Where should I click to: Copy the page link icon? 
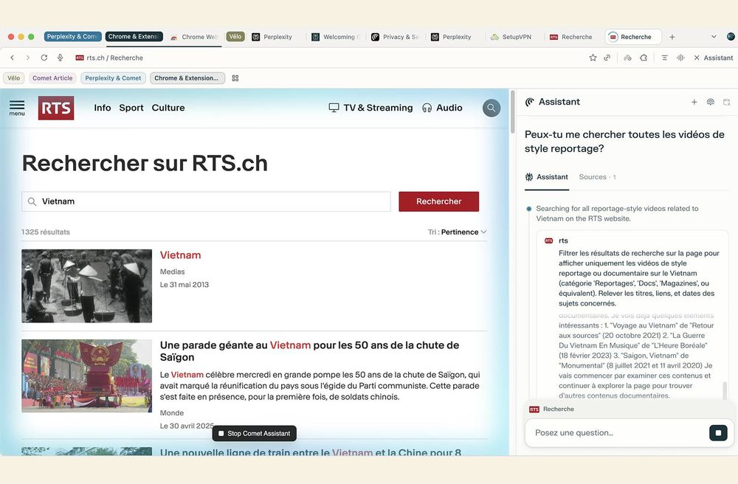click(x=607, y=58)
